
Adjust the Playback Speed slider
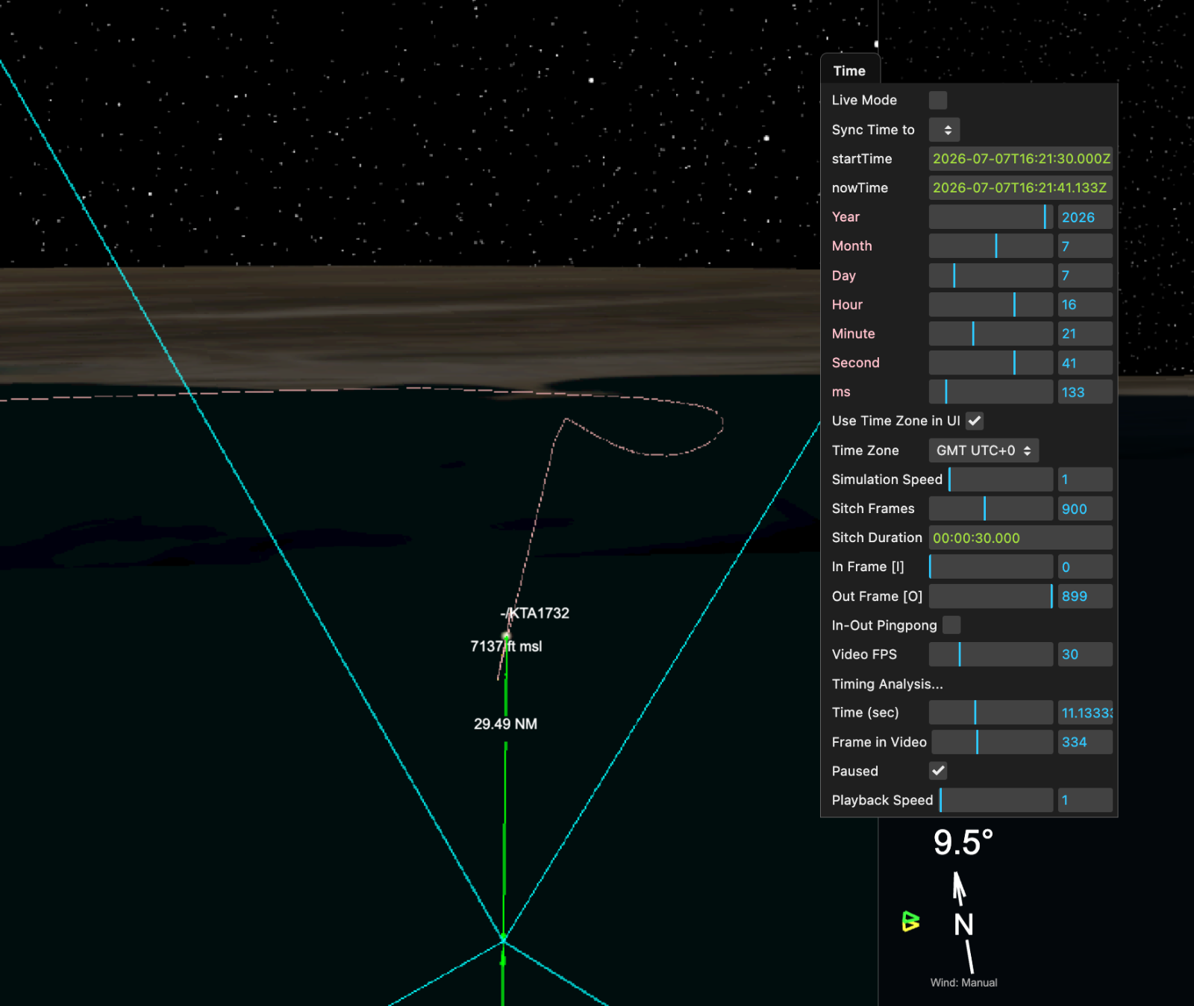tap(996, 799)
